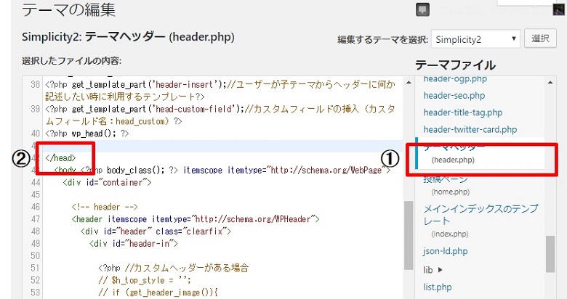
Task: Open list.php theme file
Action: 437,287
